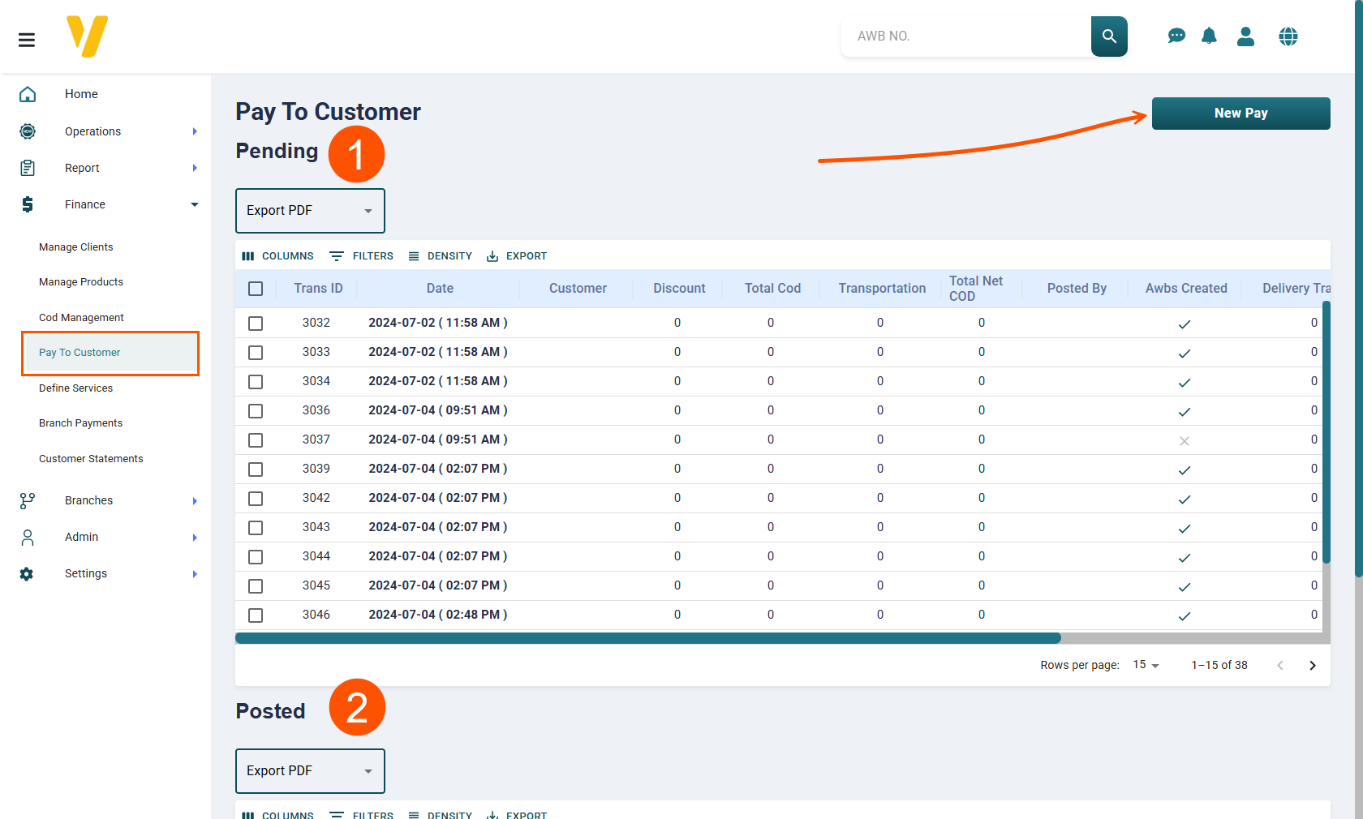The image size is (1363, 819).
Task: Open the hamburger menu icon
Action: point(27,40)
